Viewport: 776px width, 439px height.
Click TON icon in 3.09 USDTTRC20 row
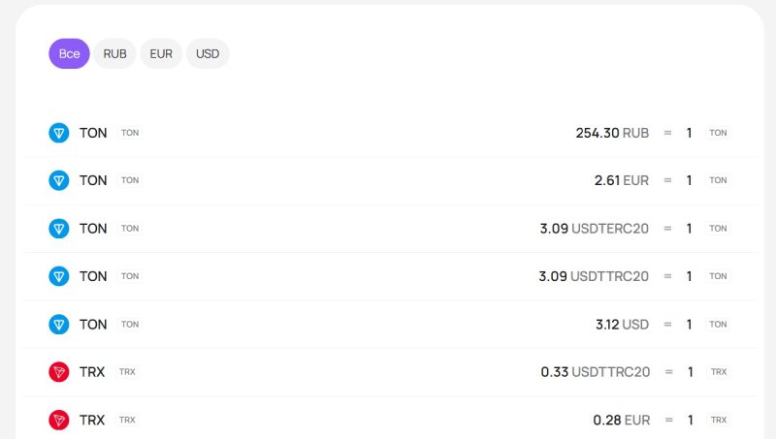pos(59,276)
